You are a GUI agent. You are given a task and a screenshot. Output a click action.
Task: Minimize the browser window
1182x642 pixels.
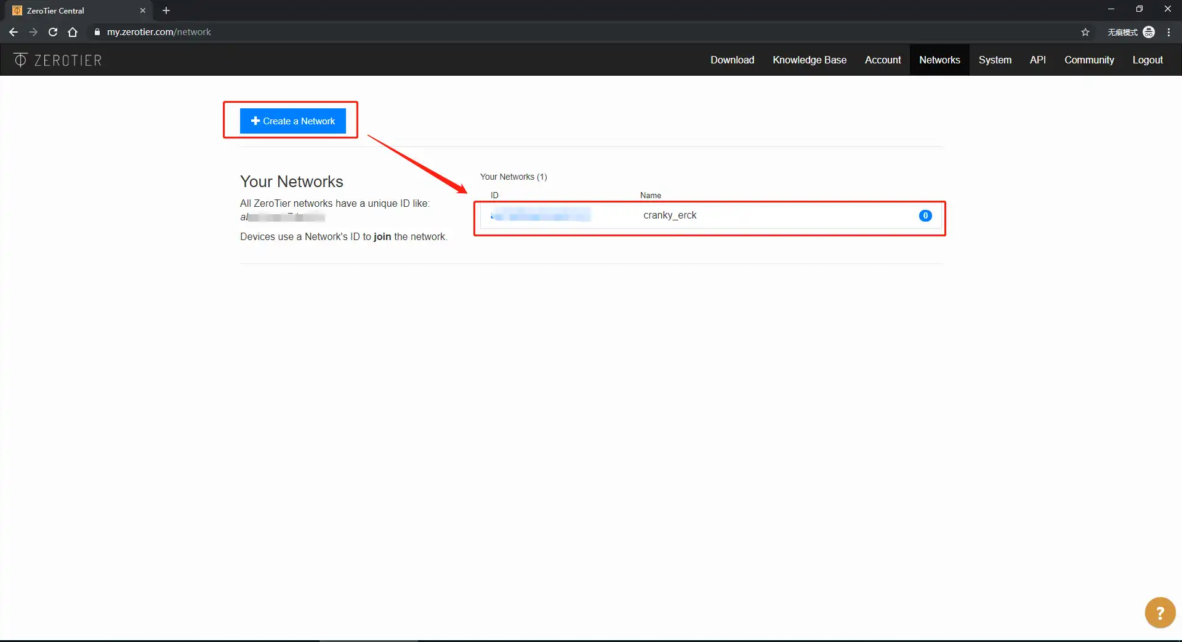pos(1111,9)
